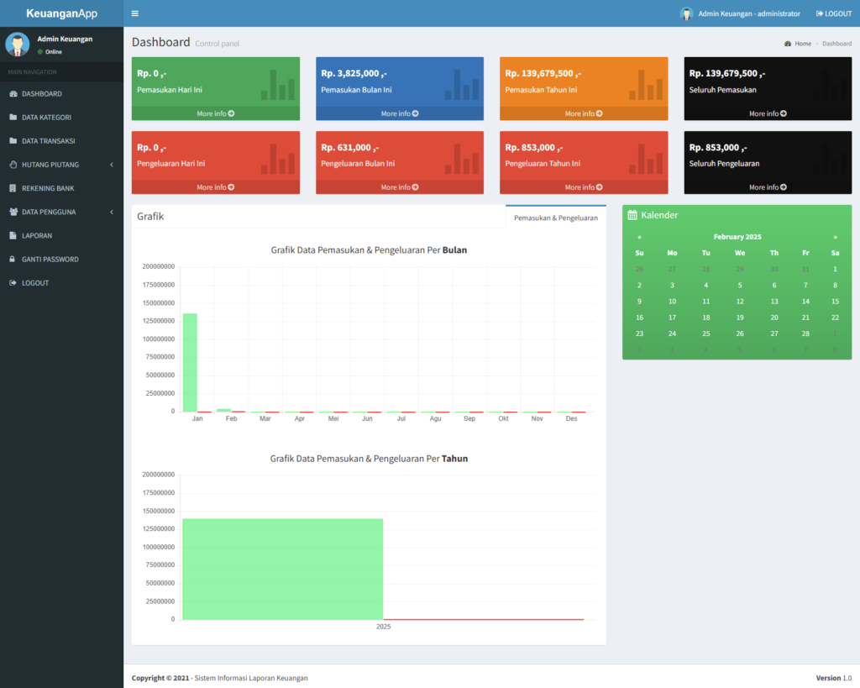
Task: Click the Data Kategori folder icon
Action: (x=13, y=118)
